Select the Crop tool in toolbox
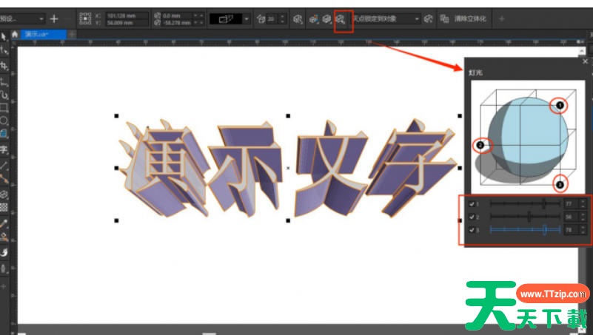The height and width of the screenshot is (335, 593). (x=4, y=66)
